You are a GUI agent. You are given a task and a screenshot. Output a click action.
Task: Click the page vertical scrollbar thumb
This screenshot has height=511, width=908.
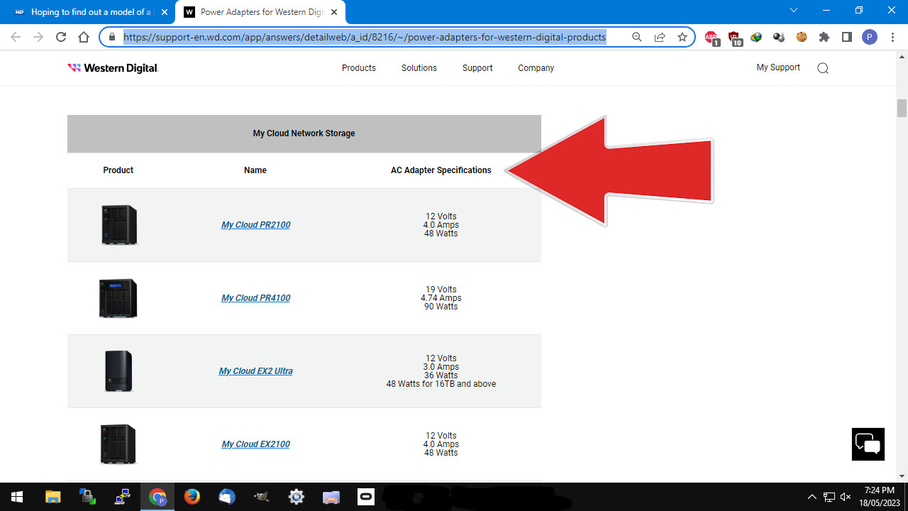pyautogui.click(x=902, y=108)
